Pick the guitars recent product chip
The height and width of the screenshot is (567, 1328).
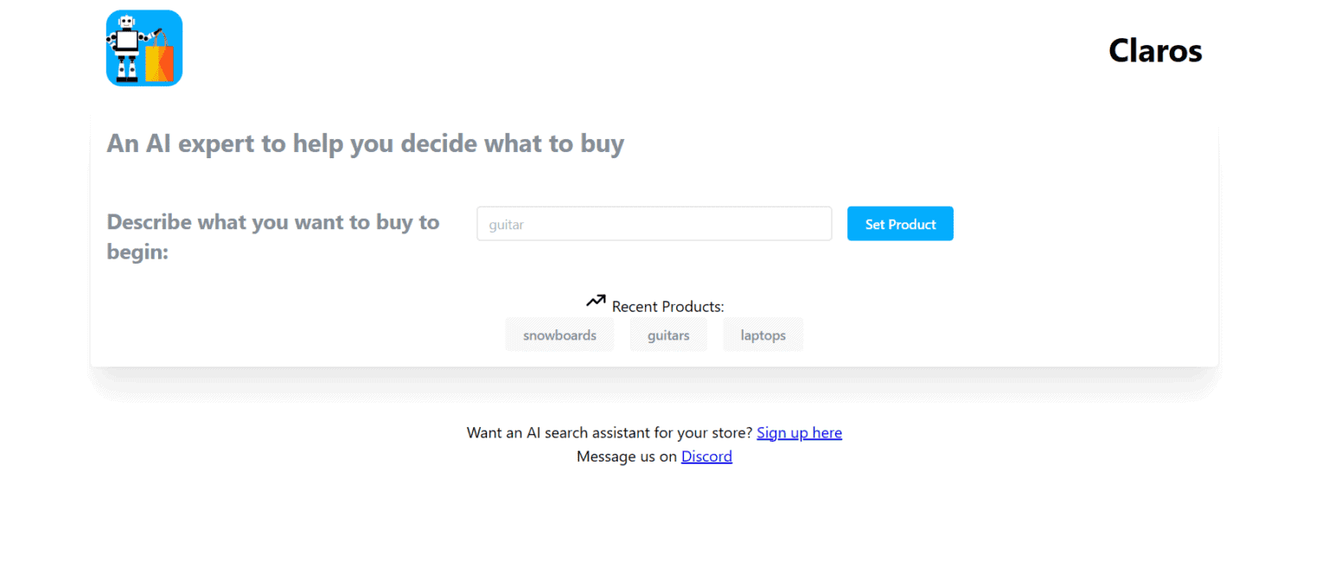(668, 335)
